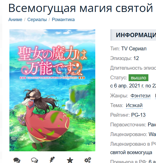Click the page title Всемогущая магия святой

tap(81, 8)
